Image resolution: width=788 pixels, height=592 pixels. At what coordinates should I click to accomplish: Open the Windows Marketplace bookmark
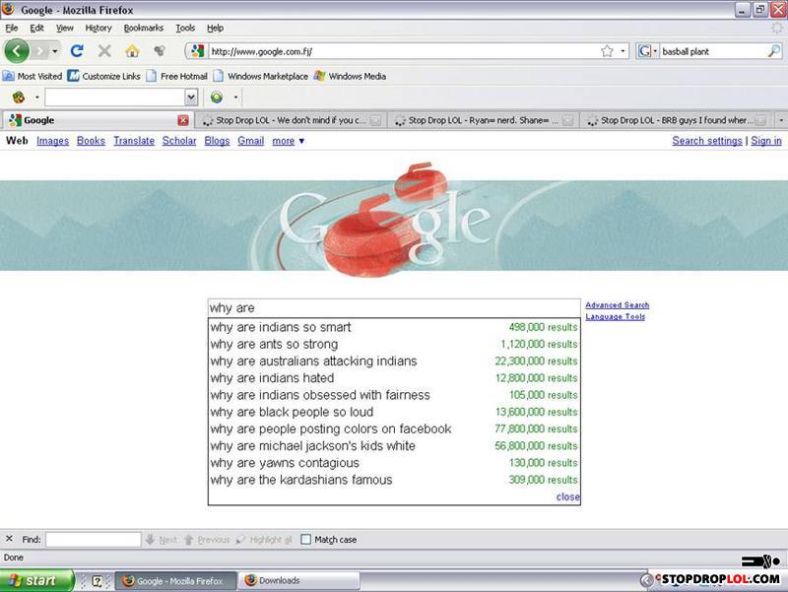(261, 77)
